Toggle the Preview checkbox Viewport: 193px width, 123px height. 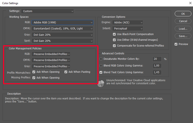(x=176, y=44)
